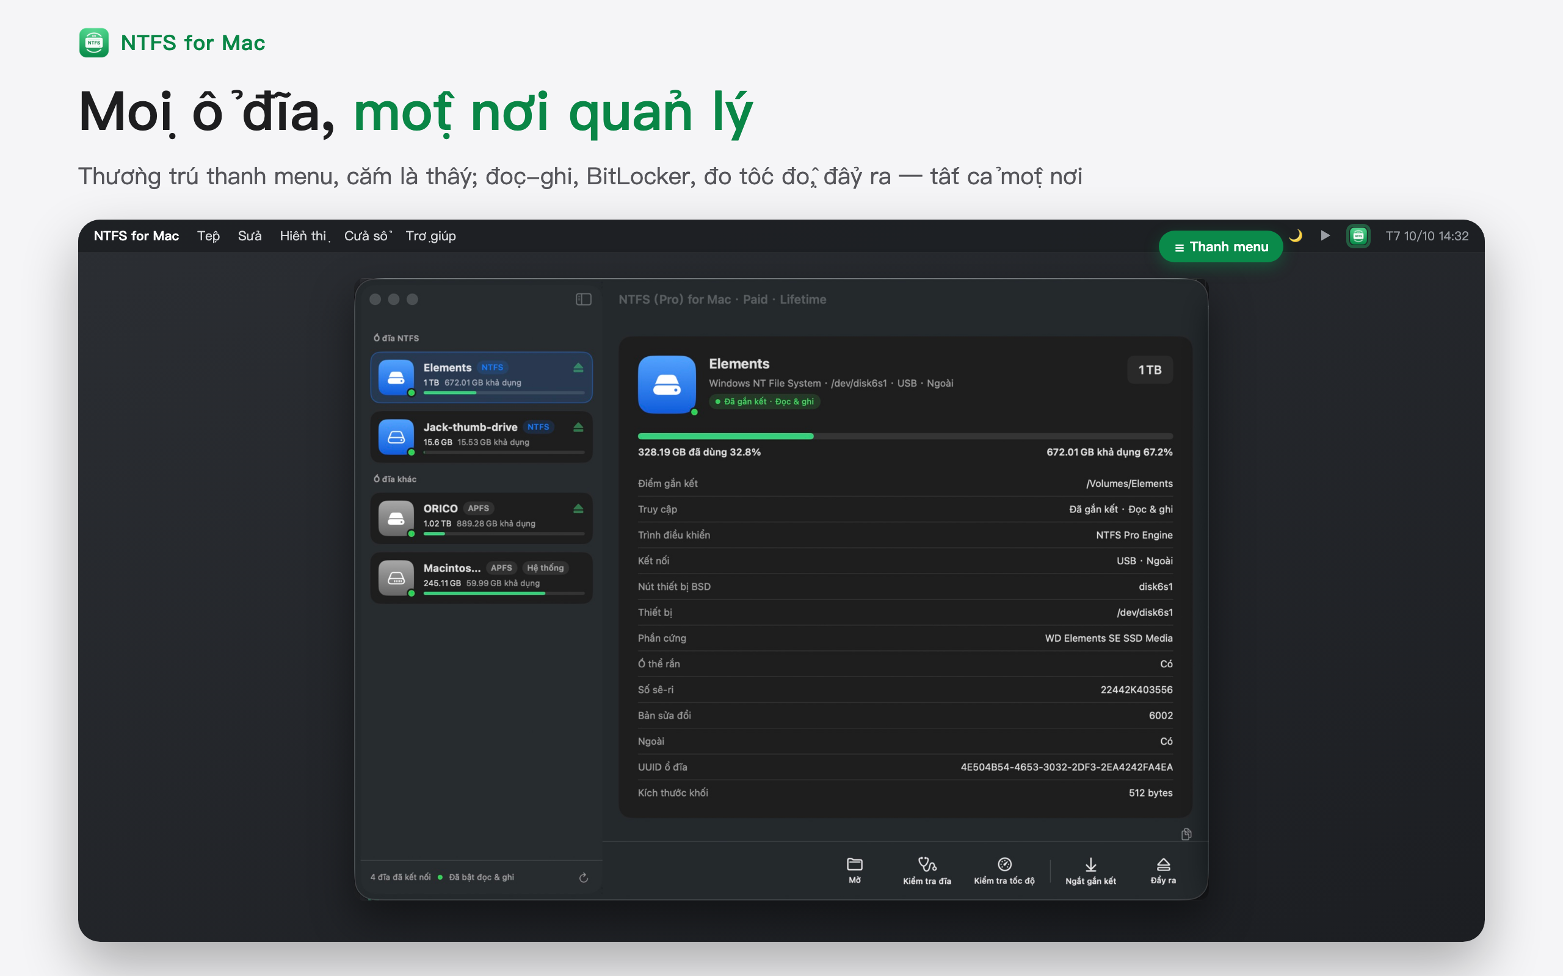
Task: Click the play icon in menu bar
Action: click(1325, 235)
